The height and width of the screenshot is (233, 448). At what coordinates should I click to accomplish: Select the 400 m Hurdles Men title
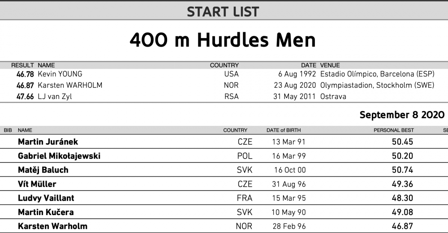(x=223, y=40)
